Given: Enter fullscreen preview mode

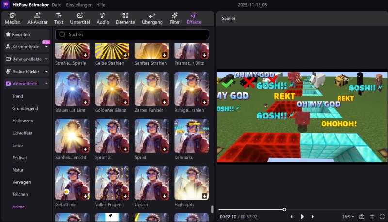Looking at the screenshot, I should (x=382, y=217).
